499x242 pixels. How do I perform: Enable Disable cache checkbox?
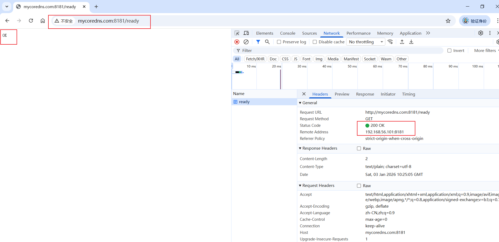click(x=315, y=42)
